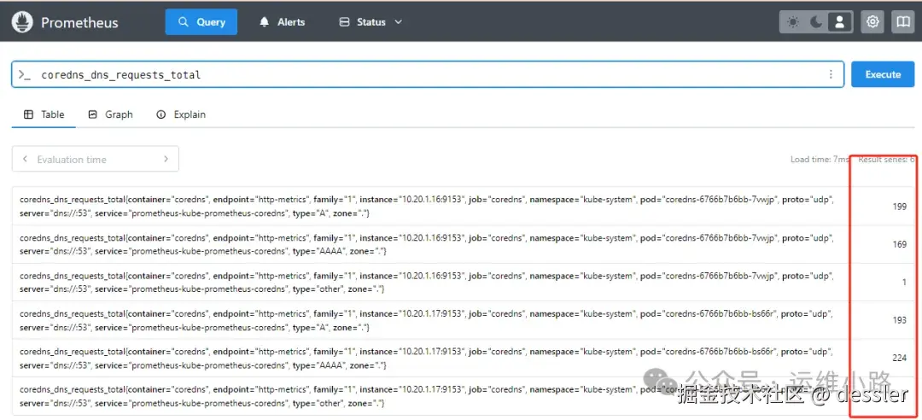This screenshot has height=420, width=922.
Task: Switch to the Explain tab
Action: pyautogui.click(x=181, y=114)
